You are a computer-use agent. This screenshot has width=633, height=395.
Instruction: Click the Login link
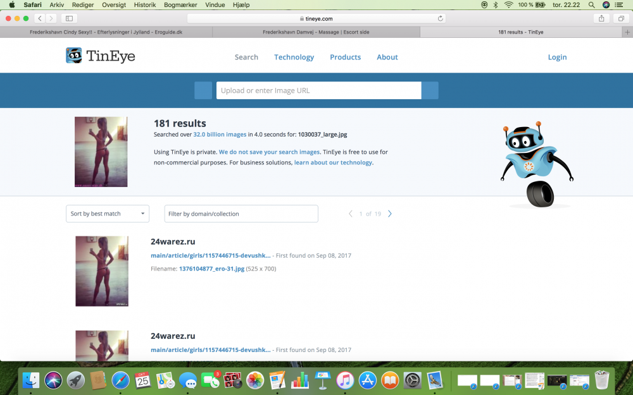click(557, 58)
